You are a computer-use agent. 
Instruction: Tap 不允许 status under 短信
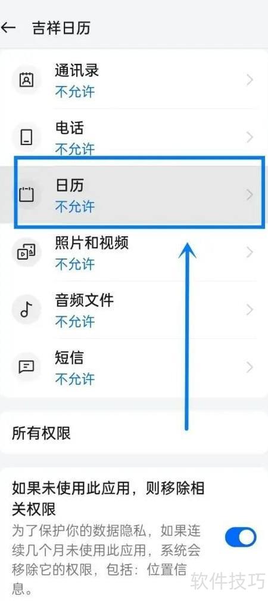point(75,379)
